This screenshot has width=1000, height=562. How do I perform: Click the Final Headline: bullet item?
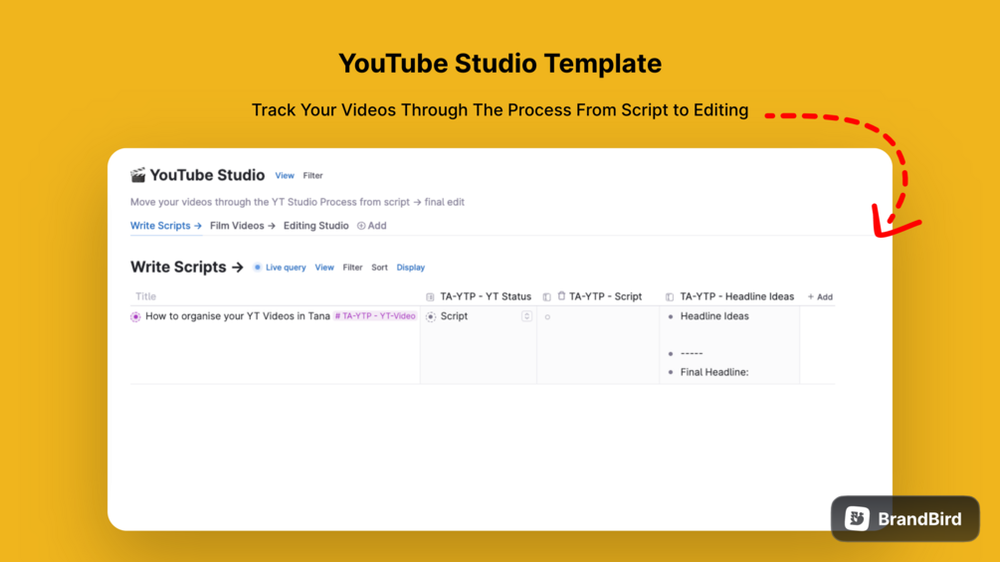click(714, 372)
